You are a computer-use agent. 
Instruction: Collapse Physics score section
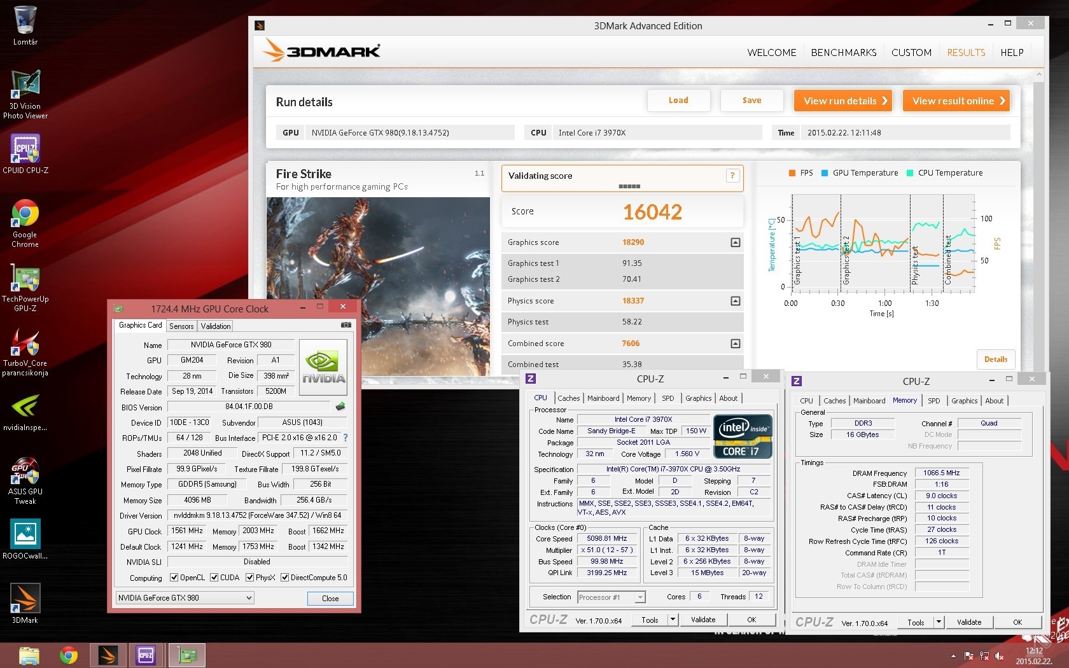tap(735, 301)
